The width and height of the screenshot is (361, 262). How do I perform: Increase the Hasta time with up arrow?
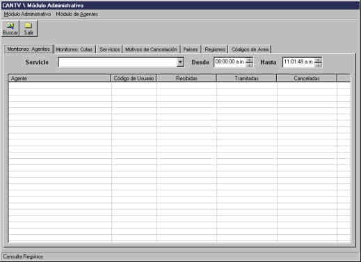319,60
